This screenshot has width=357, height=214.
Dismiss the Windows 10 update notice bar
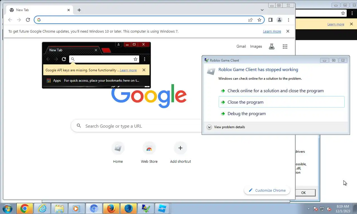[288, 31]
